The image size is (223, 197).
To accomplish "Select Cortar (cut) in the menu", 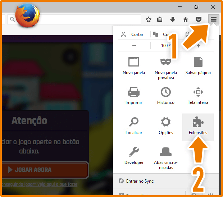I will click(132, 35).
